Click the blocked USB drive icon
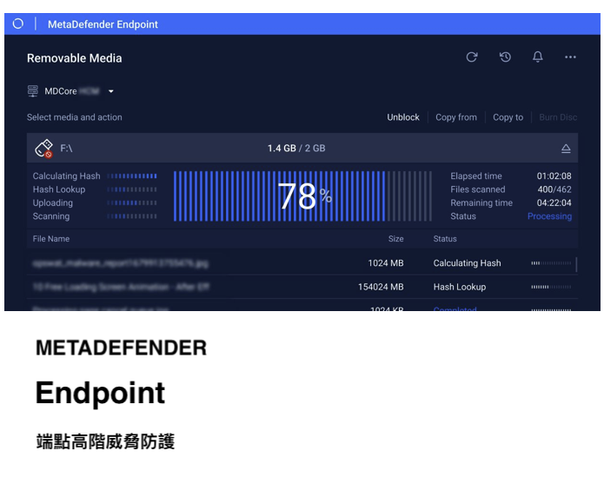 [43, 149]
